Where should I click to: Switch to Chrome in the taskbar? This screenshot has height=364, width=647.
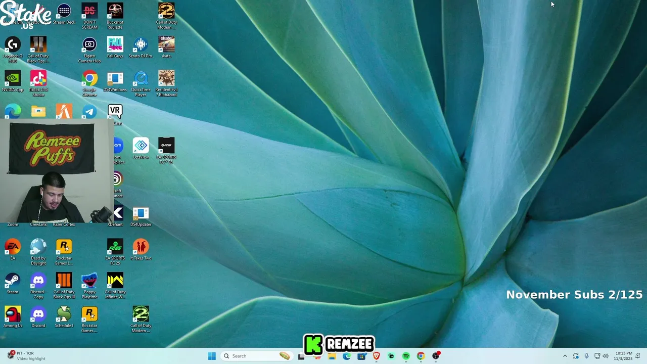pos(421,356)
